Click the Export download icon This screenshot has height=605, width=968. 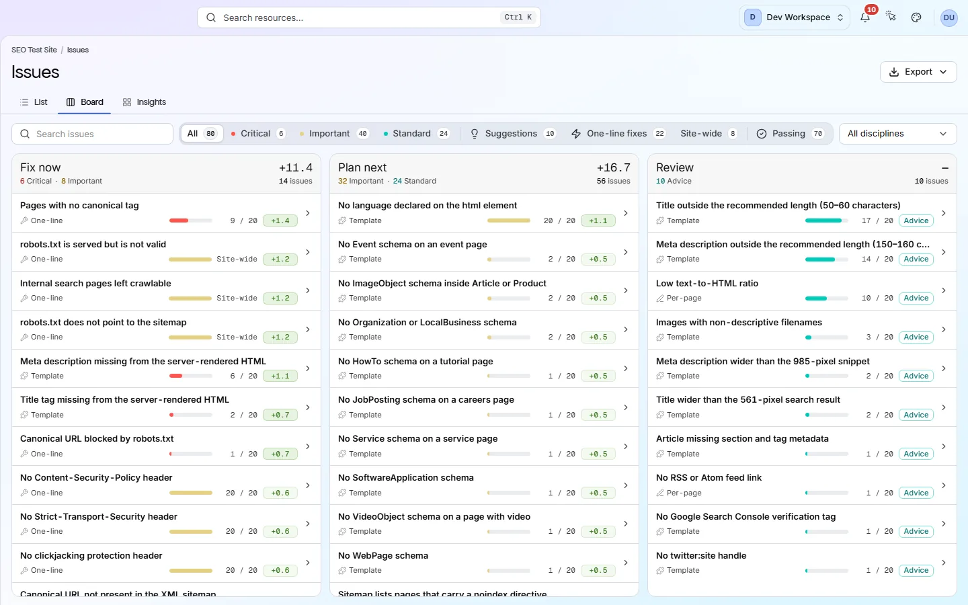(x=894, y=72)
